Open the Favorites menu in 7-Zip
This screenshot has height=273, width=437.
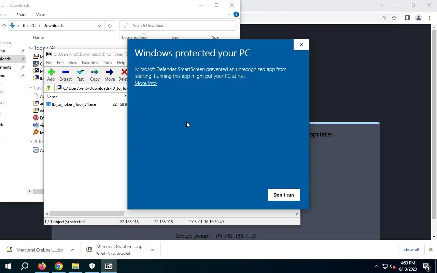pos(90,63)
